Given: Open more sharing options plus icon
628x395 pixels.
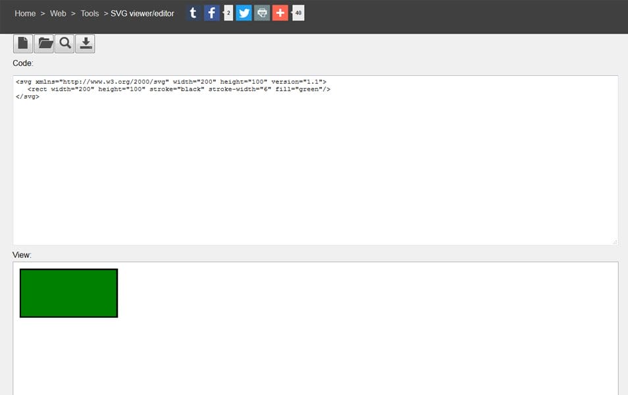Looking at the screenshot, I should pyautogui.click(x=280, y=13).
